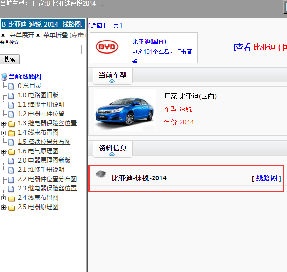Click the folder icon for 1.6 电气原理图
Screen dimensions: 287x272
pos(12,151)
